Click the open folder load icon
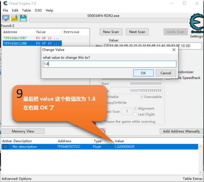204x182 pixels. tap(15, 18)
